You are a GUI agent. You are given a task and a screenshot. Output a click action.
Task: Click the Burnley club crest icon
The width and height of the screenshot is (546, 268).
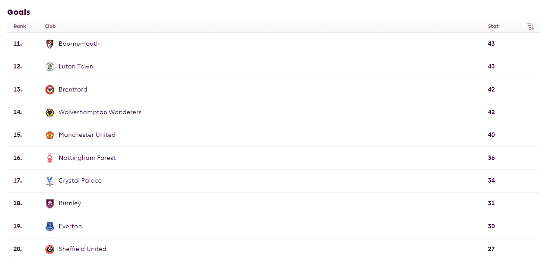tap(50, 204)
